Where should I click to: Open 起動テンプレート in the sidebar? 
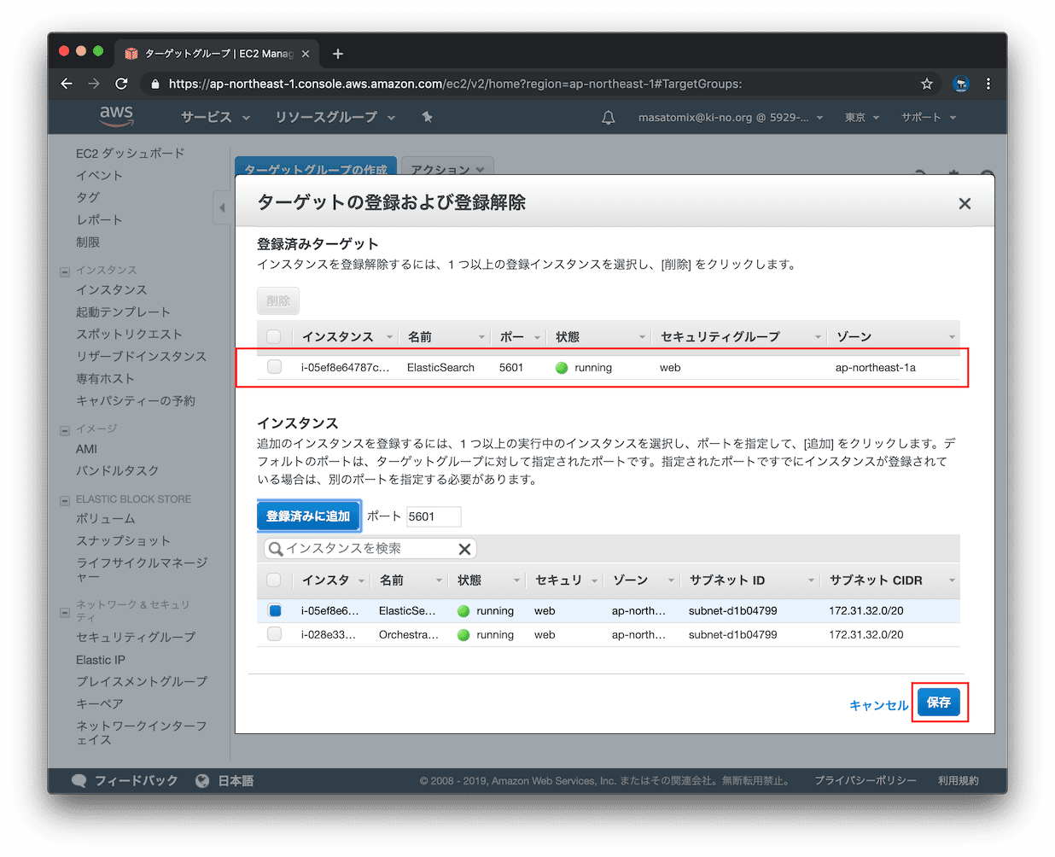(x=123, y=312)
